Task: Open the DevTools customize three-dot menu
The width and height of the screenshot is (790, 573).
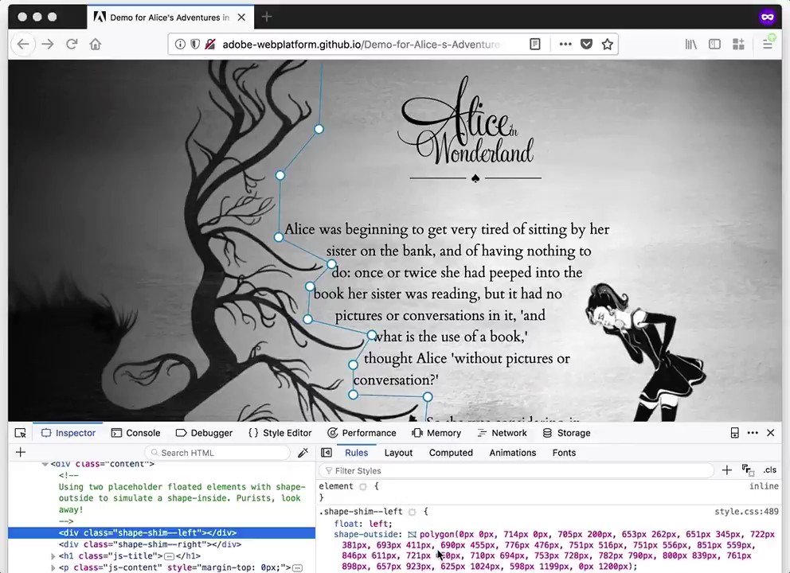Action: pos(753,433)
